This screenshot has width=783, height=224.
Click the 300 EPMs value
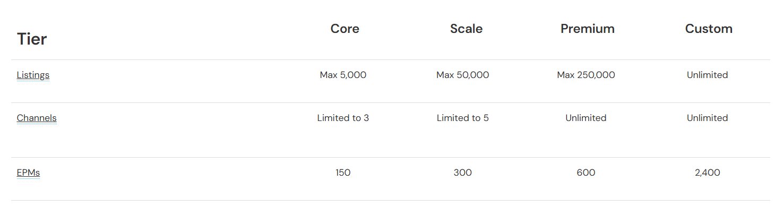pyautogui.click(x=462, y=173)
